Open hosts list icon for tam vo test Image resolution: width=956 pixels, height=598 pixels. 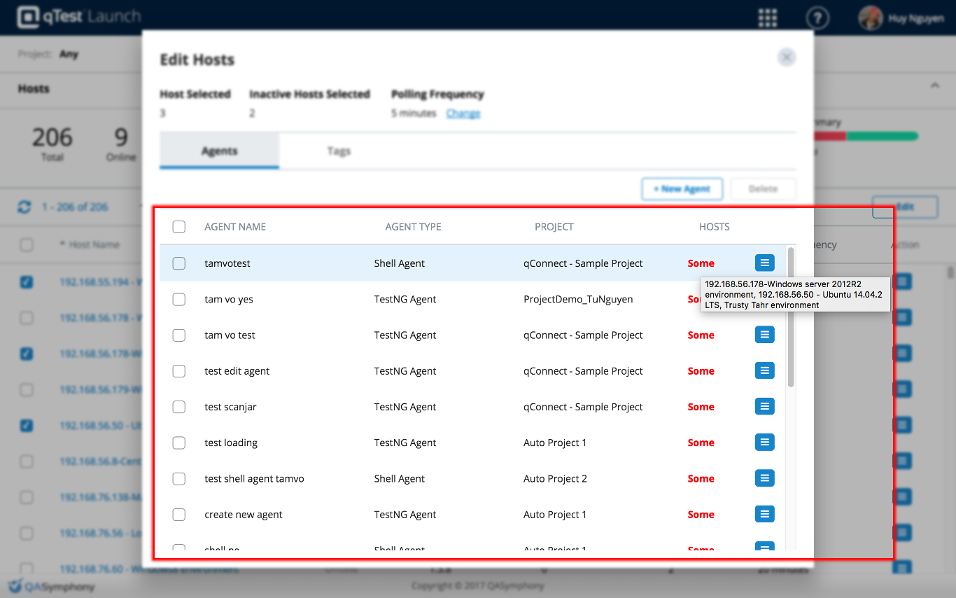[764, 335]
